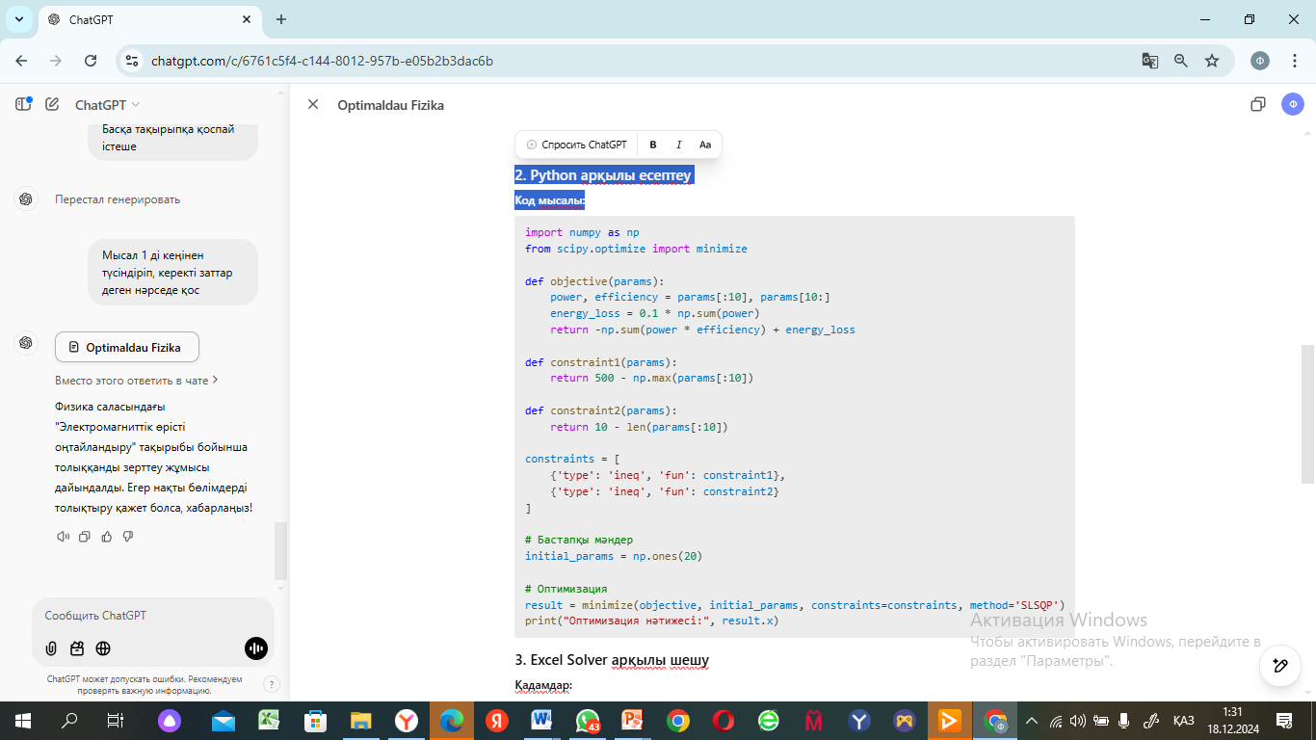Close the Optimaldau Fizika canvas
Screen dimensions: 1316x740
tap(313, 104)
